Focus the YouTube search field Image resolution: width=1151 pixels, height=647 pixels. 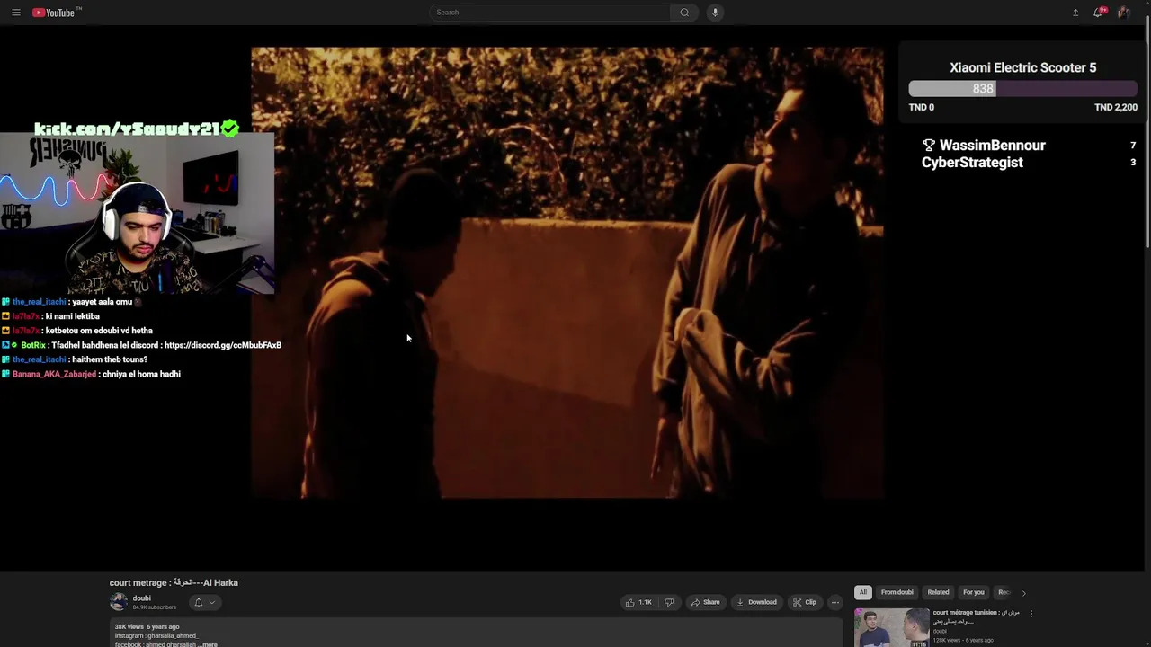tap(549, 13)
